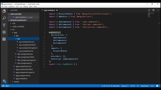Select app.module.ts under Open Editors
This screenshot has width=161, height=90.
coord(24,17)
